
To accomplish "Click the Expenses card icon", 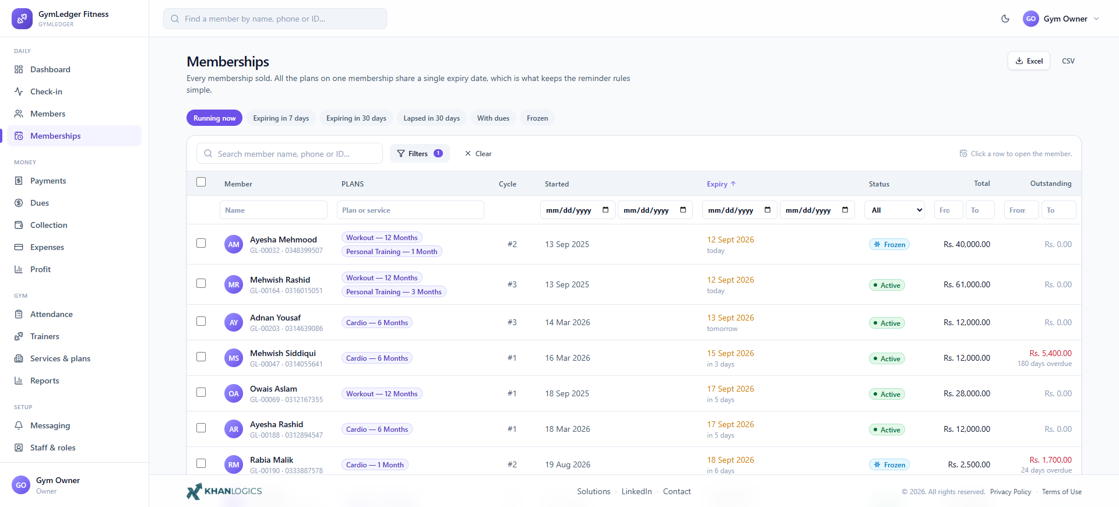I will point(19,247).
